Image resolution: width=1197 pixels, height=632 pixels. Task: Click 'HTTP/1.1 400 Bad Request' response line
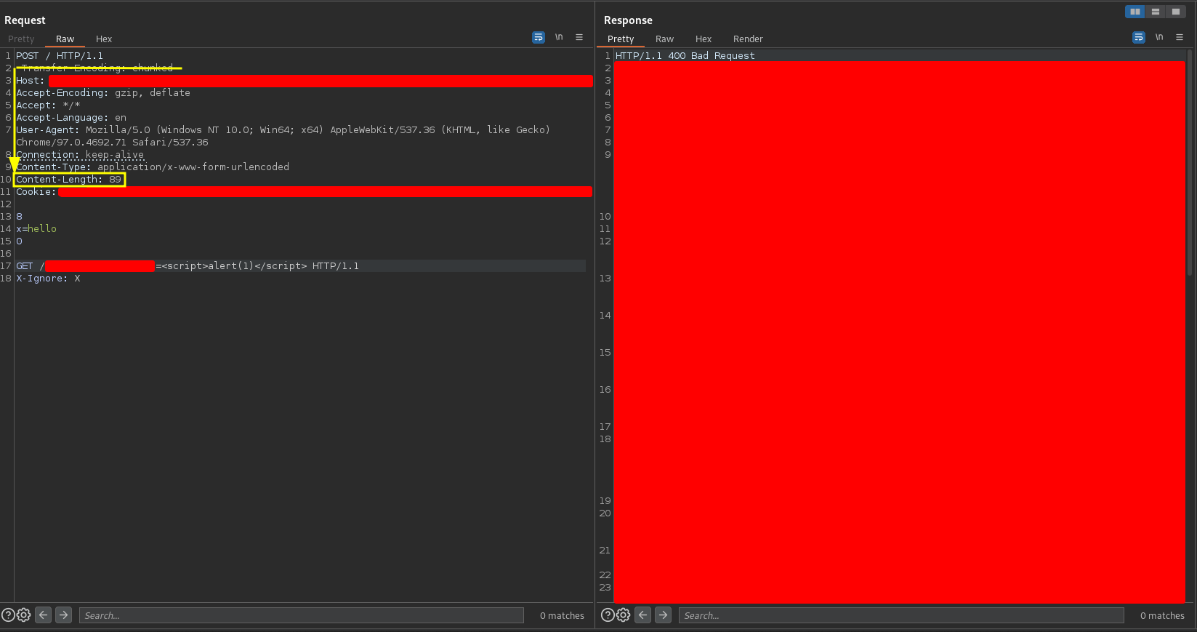tap(685, 56)
